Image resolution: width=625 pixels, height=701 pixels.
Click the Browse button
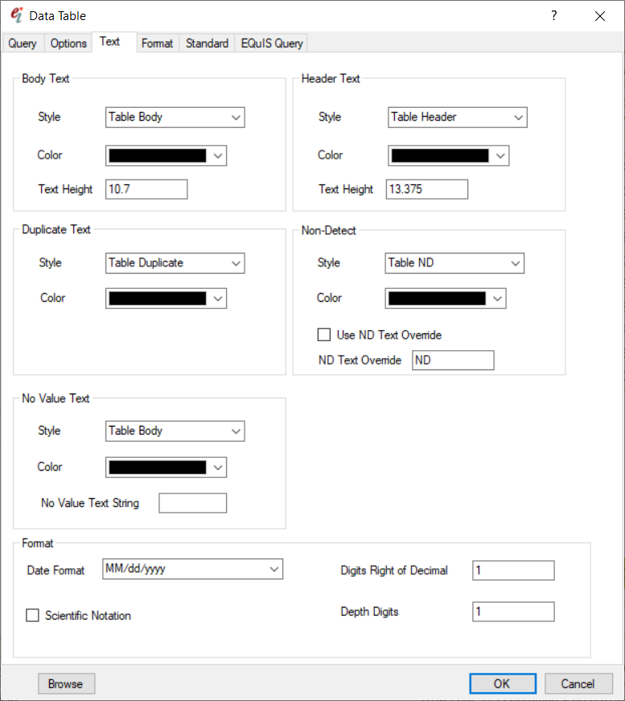pos(66,684)
